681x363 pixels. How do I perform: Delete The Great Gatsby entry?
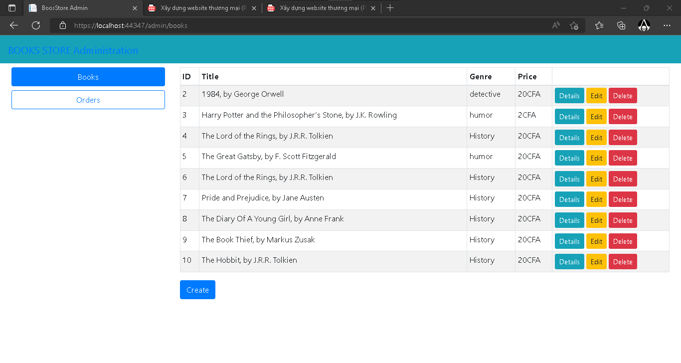point(623,158)
